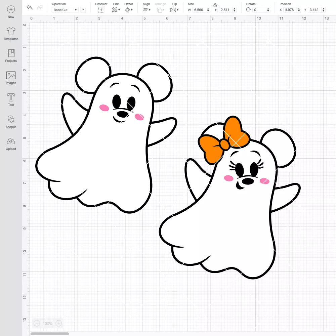Viewport: 336px width, 336px height.
Task: Select the Text tool
Action: [x=11, y=100]
